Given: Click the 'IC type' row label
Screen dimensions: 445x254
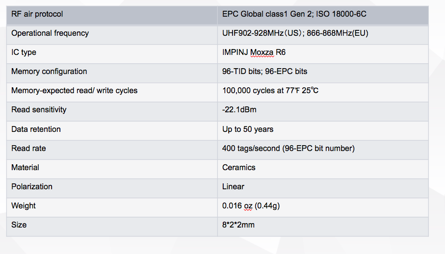Looking at the screenshot, I should tap(24, 52).
